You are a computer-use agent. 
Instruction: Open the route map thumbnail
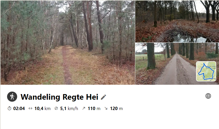(x=206, y=71)
